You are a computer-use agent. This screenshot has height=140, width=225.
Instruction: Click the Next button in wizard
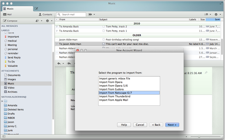tap(172, 125)
